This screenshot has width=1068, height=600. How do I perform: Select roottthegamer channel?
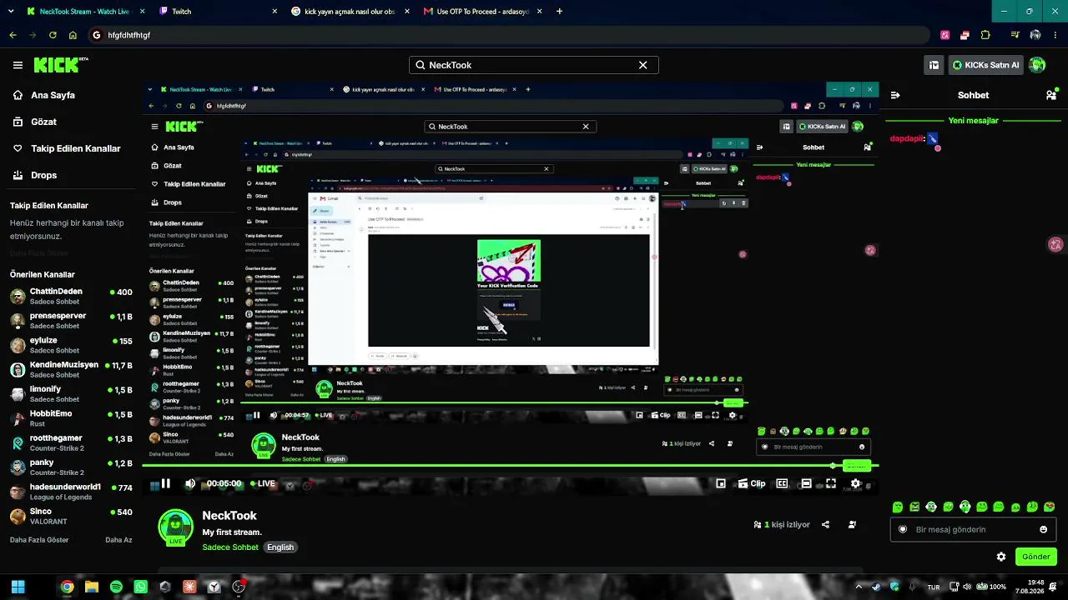(x=71, y=442)
